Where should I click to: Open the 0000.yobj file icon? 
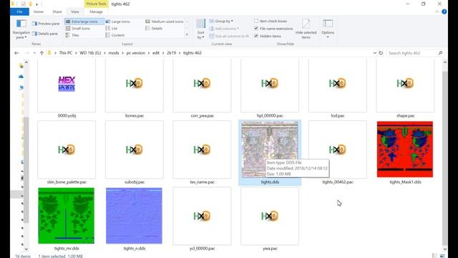point(67,84)
